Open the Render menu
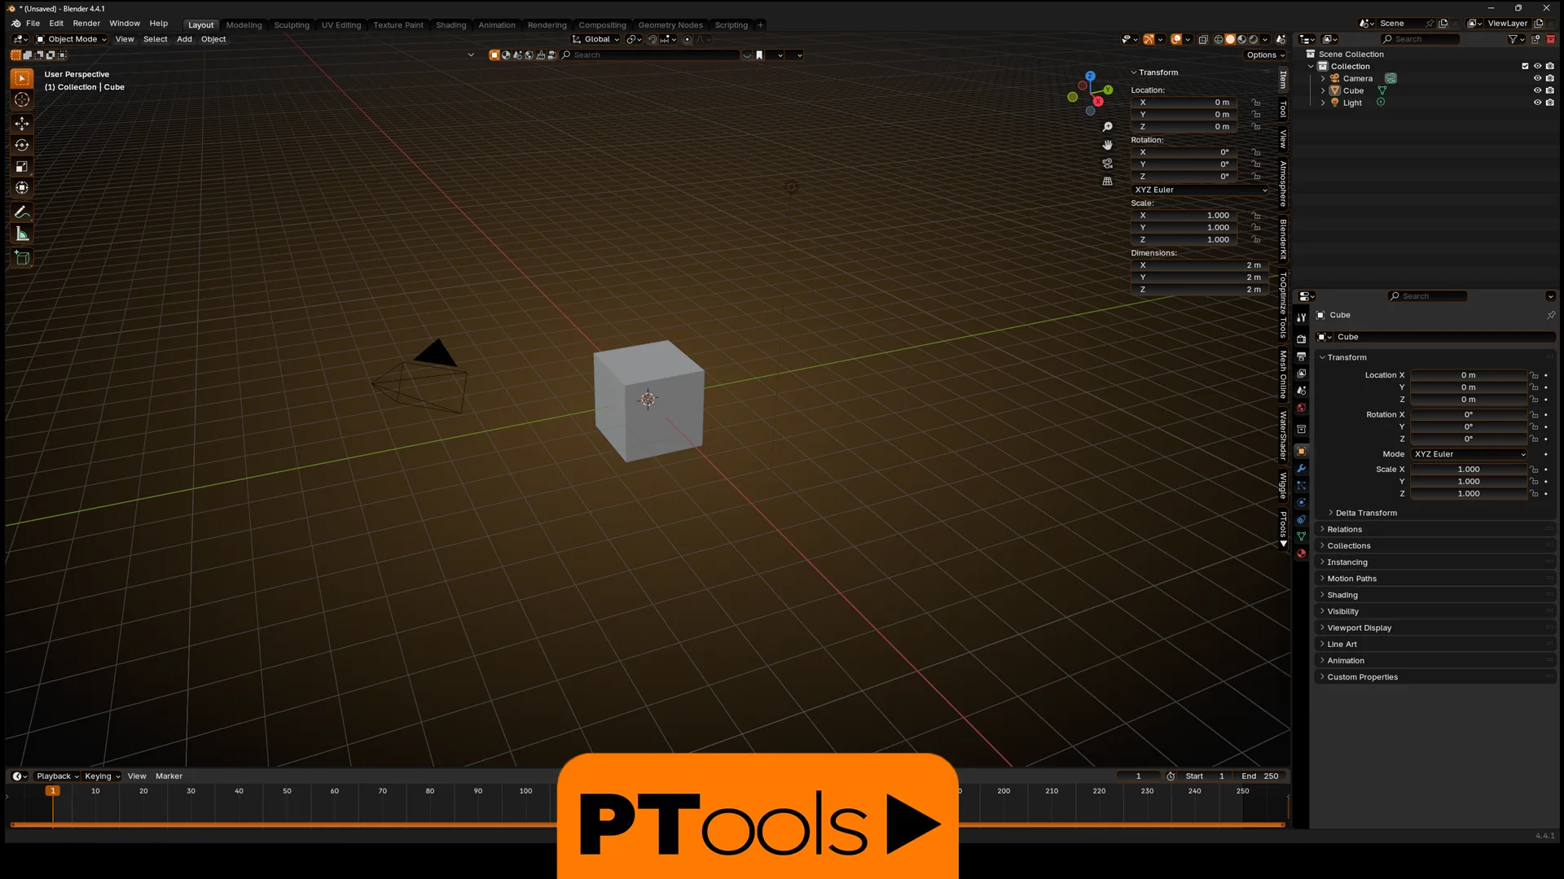The width and height of the screenshot is (1564, 879). [x=86, y=24]
